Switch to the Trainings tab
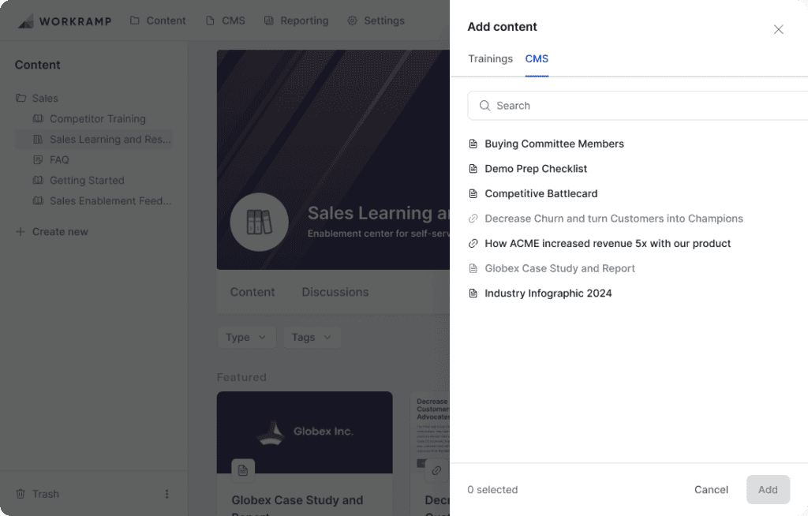 click(x=490, y=58)
